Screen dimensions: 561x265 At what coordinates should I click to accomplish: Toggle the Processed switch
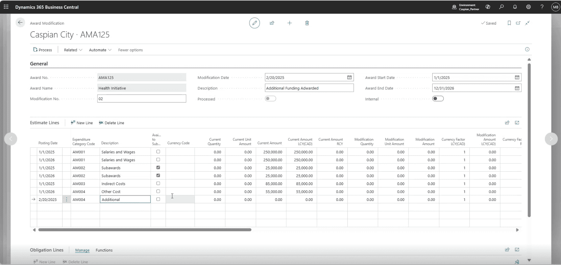[x=270, y=98]
